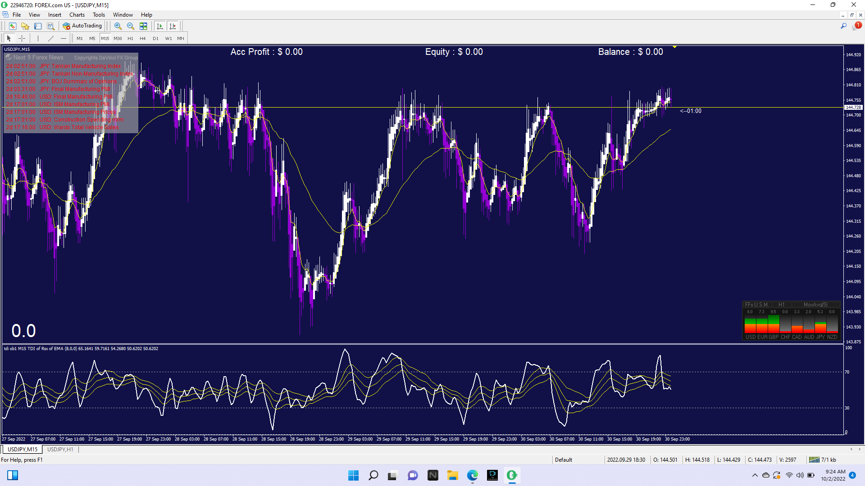Switch timeframe to H4
865x486 pixels.
pos(143,39)
